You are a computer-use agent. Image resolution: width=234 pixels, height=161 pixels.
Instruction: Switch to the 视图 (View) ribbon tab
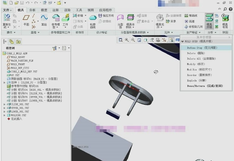(x=91, y=10)
